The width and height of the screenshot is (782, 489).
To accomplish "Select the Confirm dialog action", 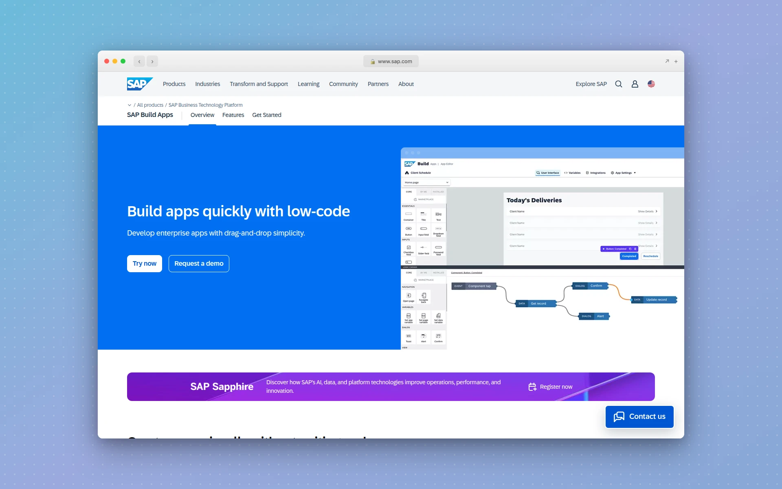I will pyautogui.click(x=439, y=337).
